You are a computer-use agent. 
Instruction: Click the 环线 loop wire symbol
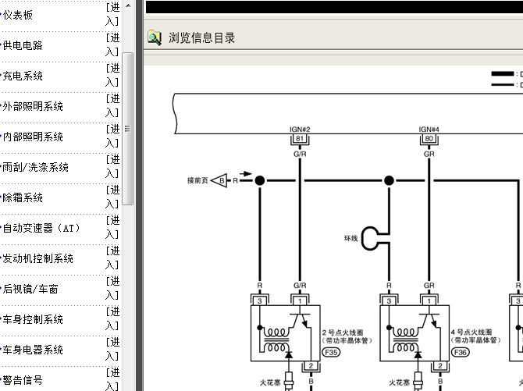coord(375,238)
